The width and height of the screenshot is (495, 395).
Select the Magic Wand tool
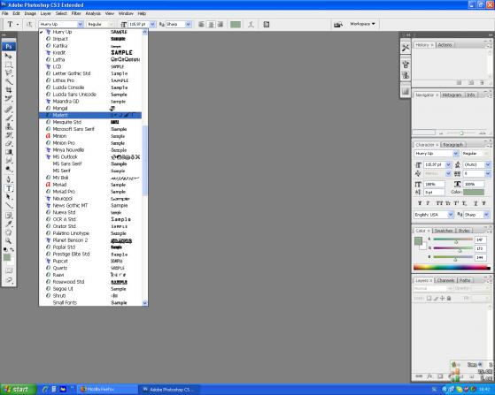(x=9, y=81)
